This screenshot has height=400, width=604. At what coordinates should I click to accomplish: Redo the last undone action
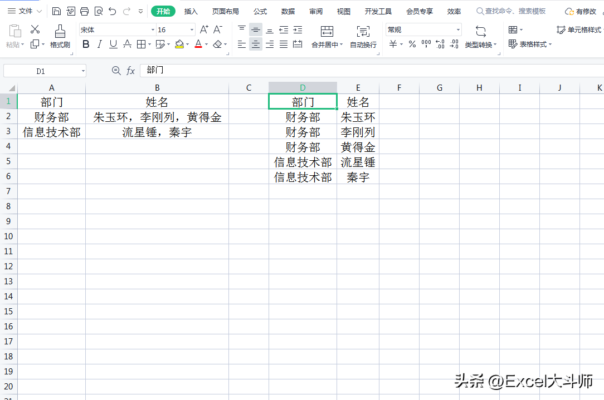pos(126,11)
